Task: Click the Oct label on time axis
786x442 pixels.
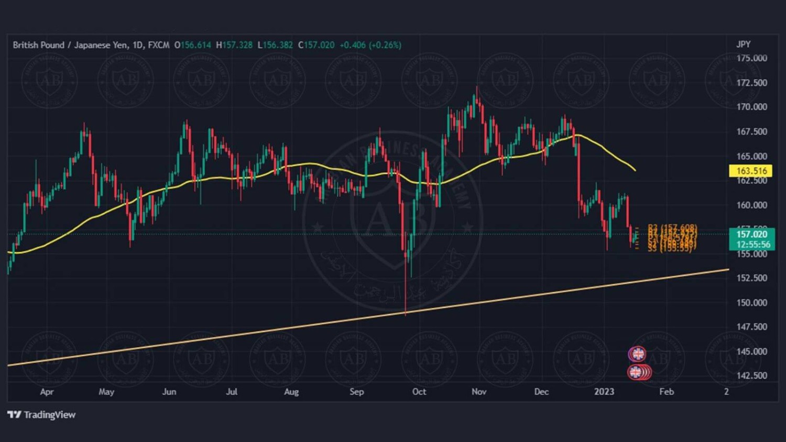Action: point(419,392)
